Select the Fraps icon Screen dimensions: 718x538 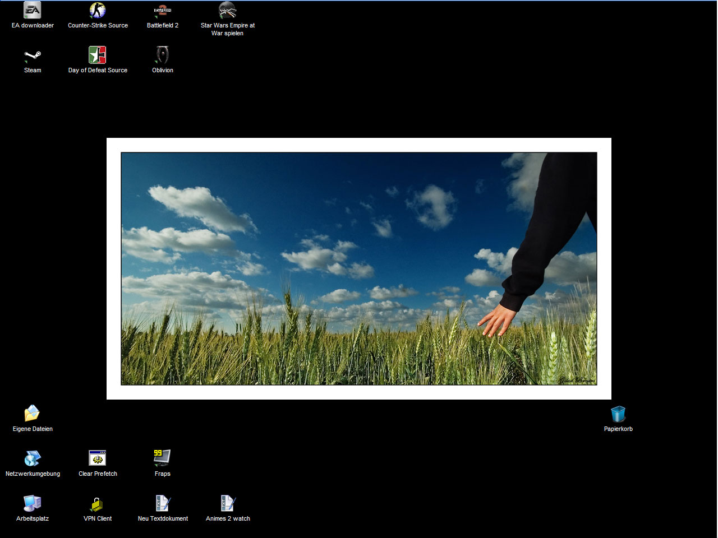point(162,458)
